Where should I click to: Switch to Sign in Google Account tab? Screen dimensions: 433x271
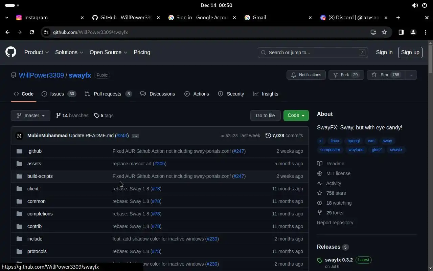tap(202, 18)
